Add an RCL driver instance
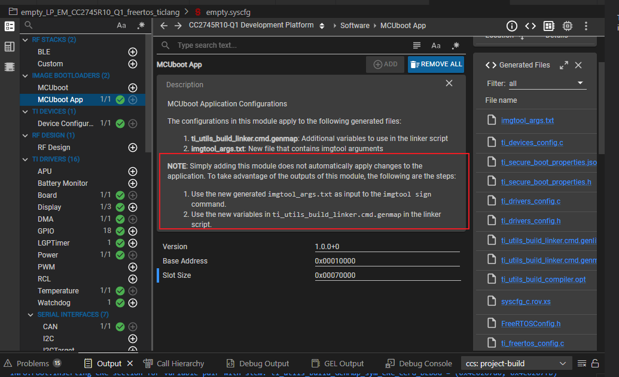 [x=133, y=279]
